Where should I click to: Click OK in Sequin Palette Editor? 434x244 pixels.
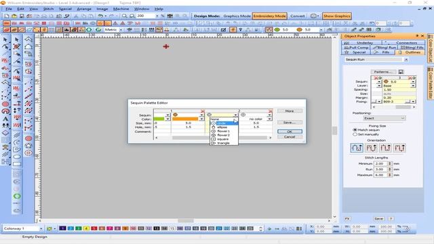[290, 131]
